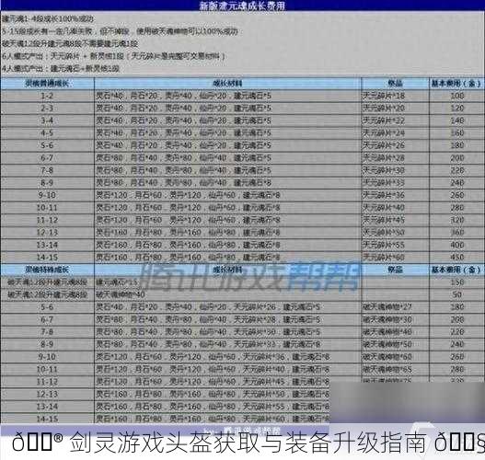Select the note line starting with 4人模式产出
The height and width of the screenshot is (460, 485).
61,68
